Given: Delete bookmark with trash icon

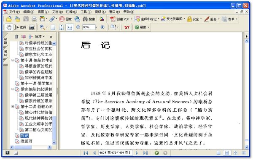Looking at the screenshot, I should tap(16, 37).
